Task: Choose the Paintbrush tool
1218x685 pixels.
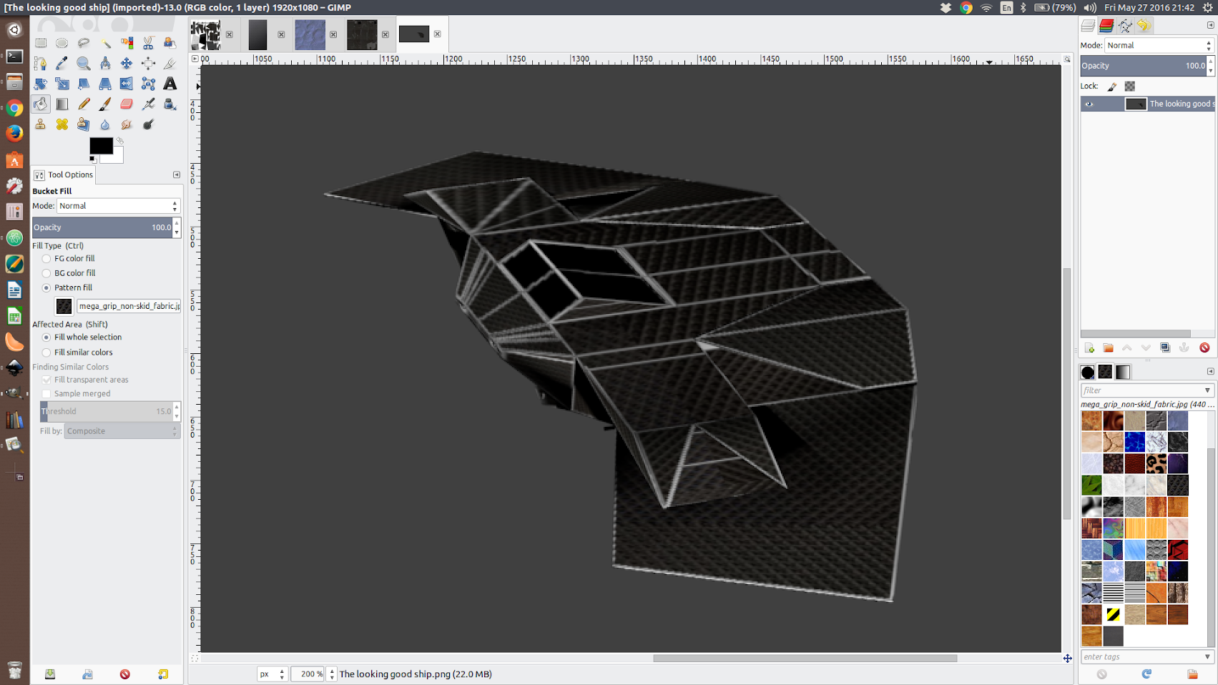Action: tap(105, 104)
